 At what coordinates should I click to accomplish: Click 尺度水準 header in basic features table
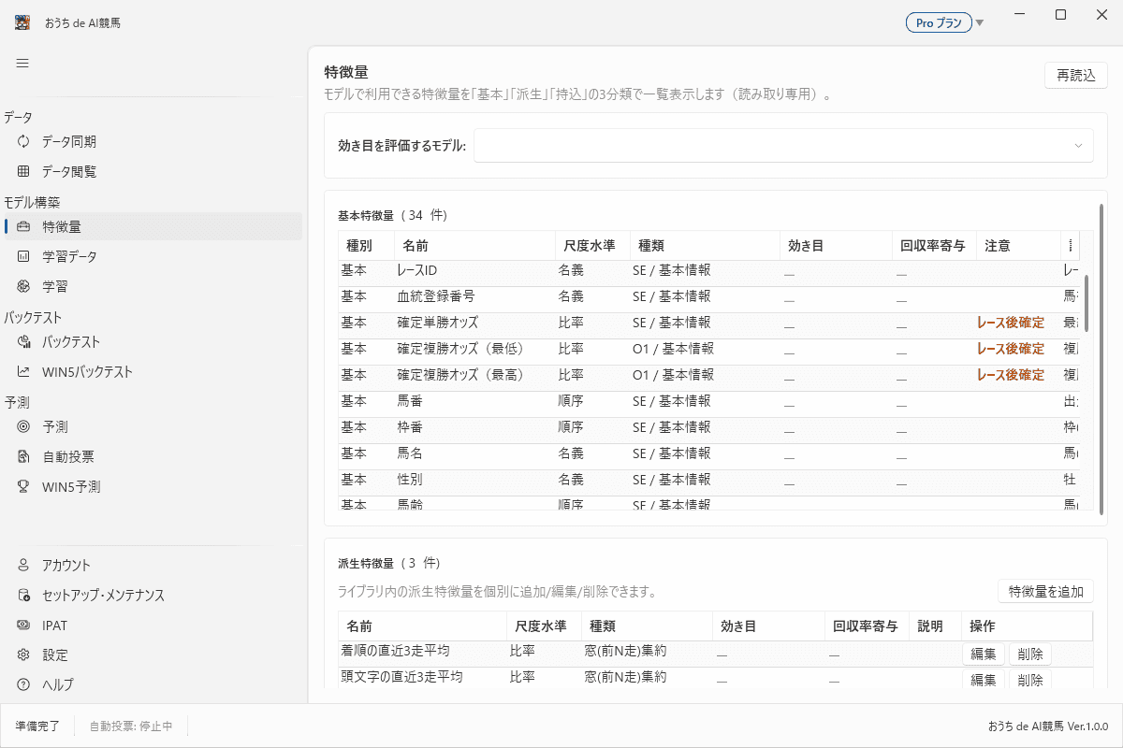(592, 246)
